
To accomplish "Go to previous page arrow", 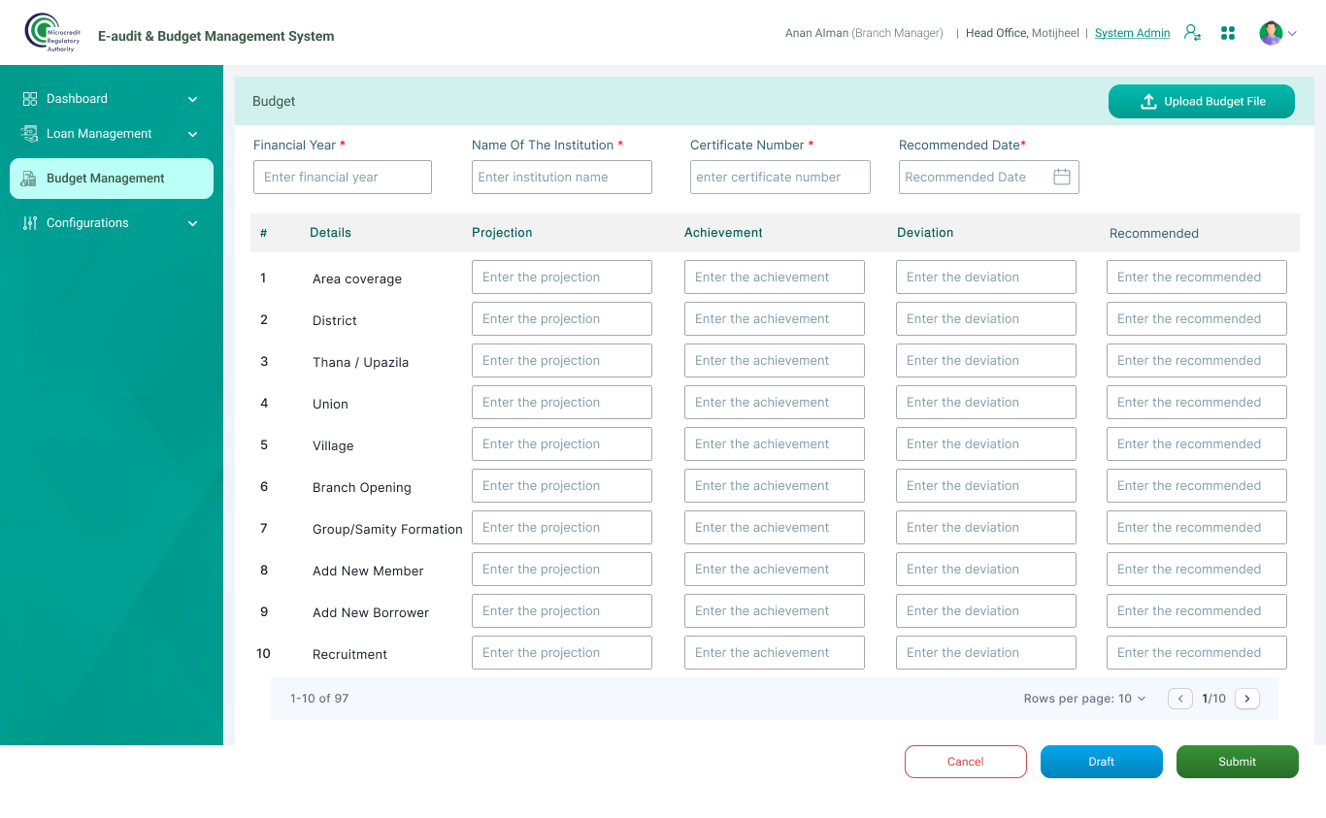I will (1180, 699).
